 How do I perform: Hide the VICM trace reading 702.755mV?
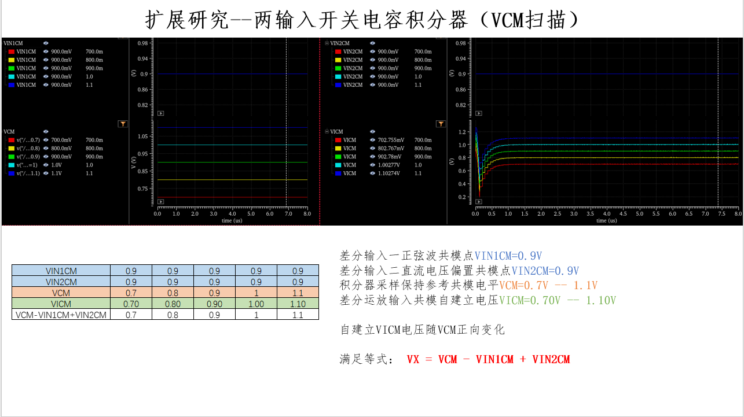click(372, 140)
